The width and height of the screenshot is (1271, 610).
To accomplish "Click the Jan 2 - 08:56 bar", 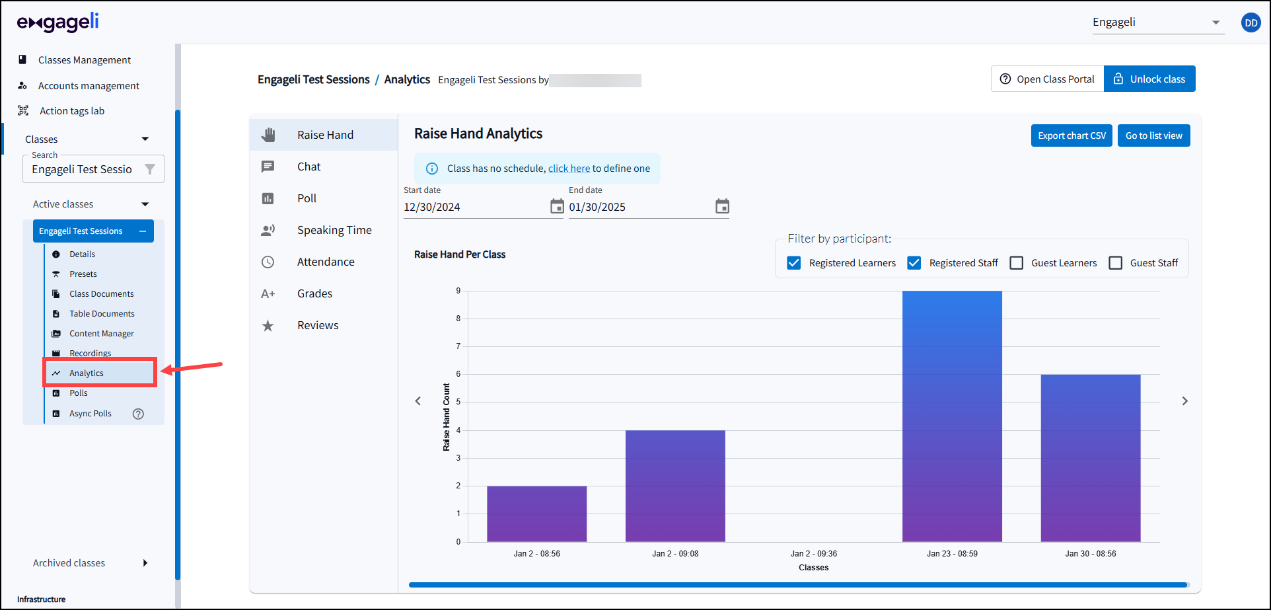I will pyautogui.click(x=537, y=514).
